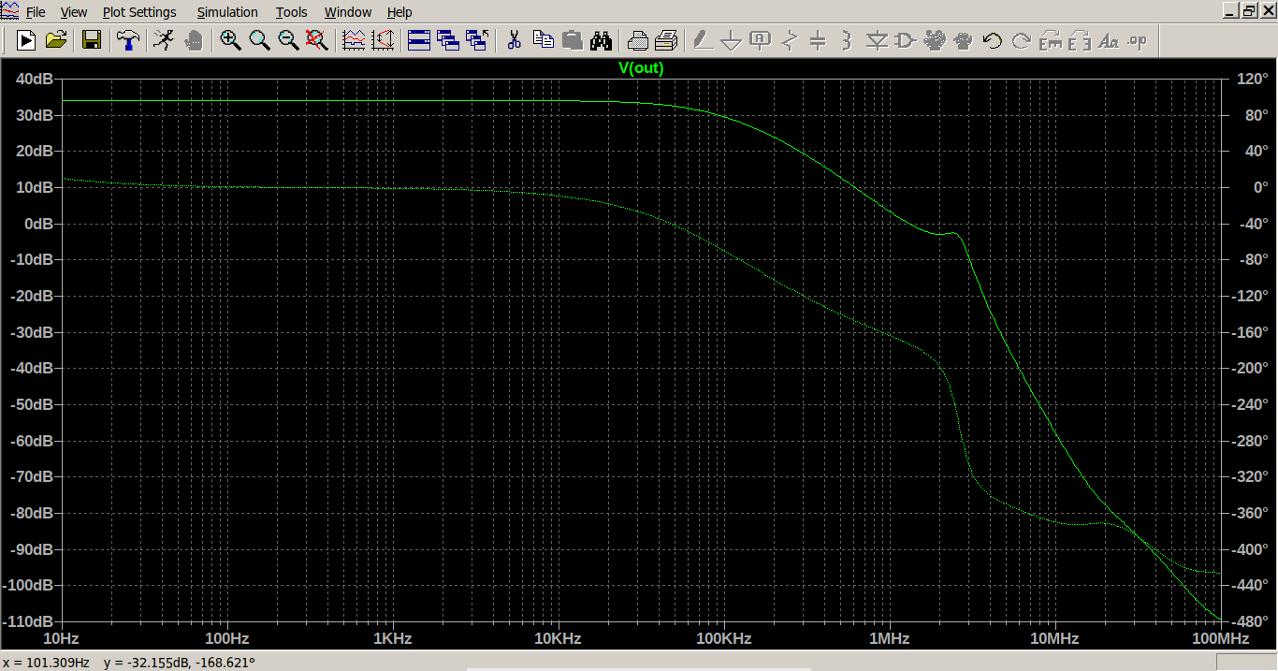The height and width of the screenshot is (671, 1278).
Task: Click the 10Hz frequency axis label
Action: pyautogui.click(x=62, y=639)
